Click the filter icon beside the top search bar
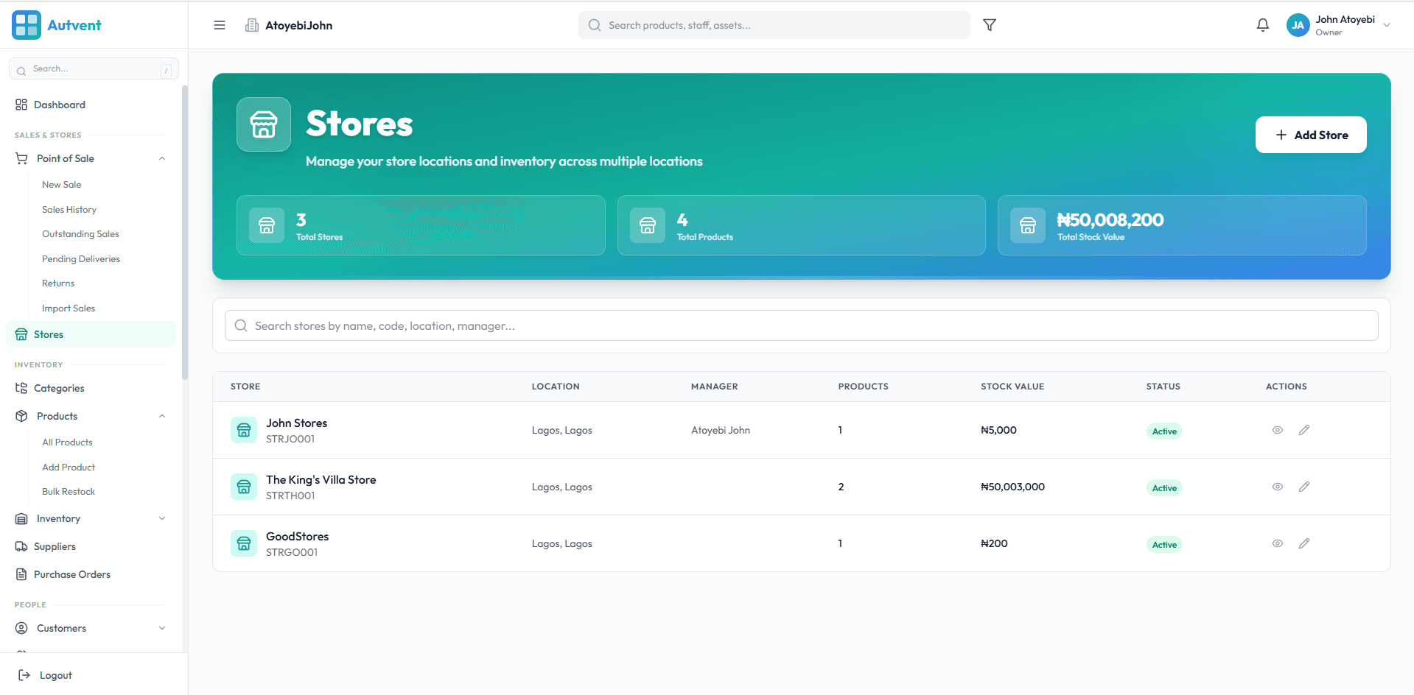 pyautogui.click(x=989, y=24)
